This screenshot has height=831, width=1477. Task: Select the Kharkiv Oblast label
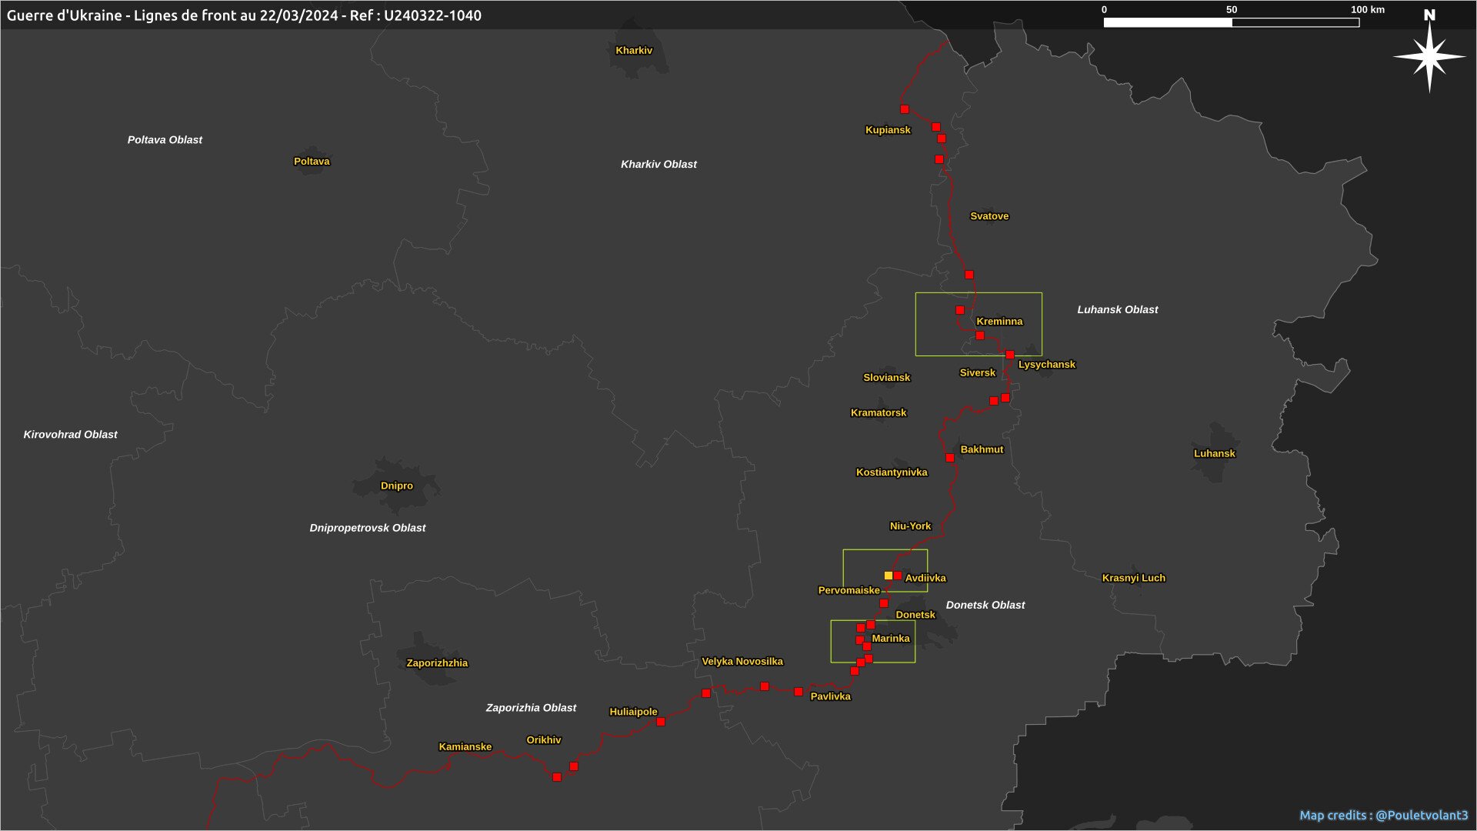658,165
